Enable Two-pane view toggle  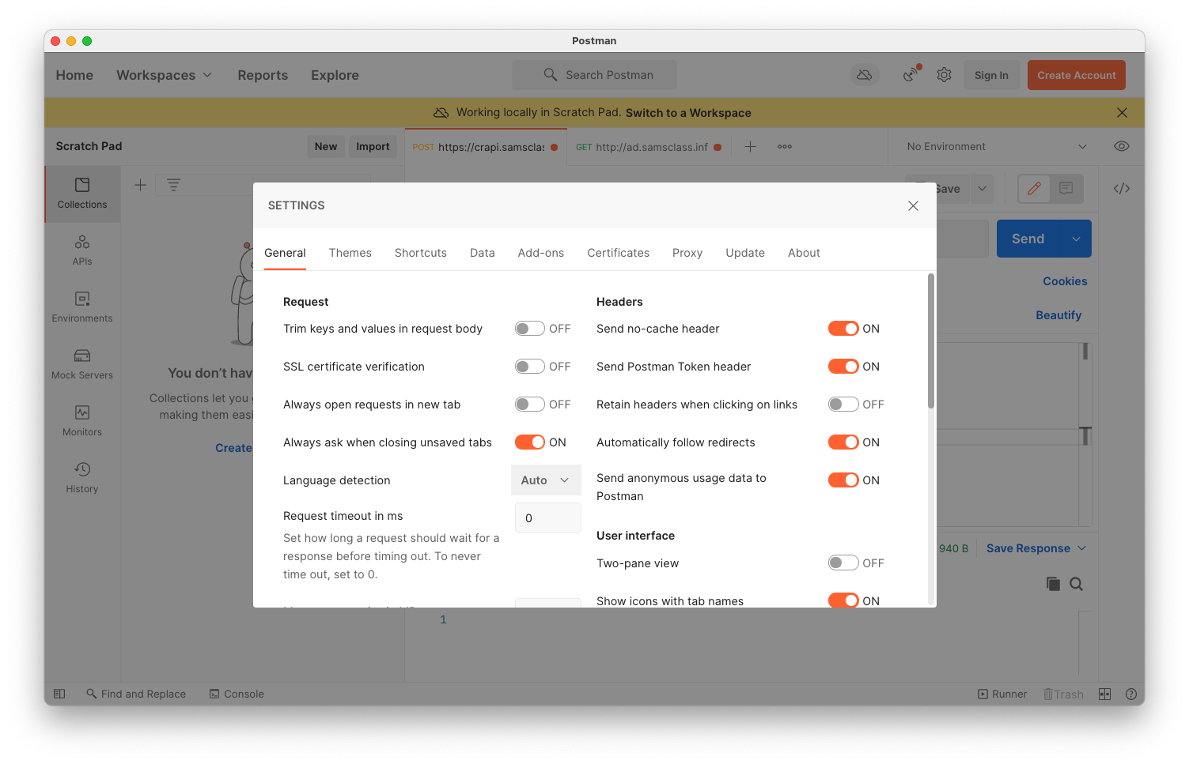[x=843, y=563]
